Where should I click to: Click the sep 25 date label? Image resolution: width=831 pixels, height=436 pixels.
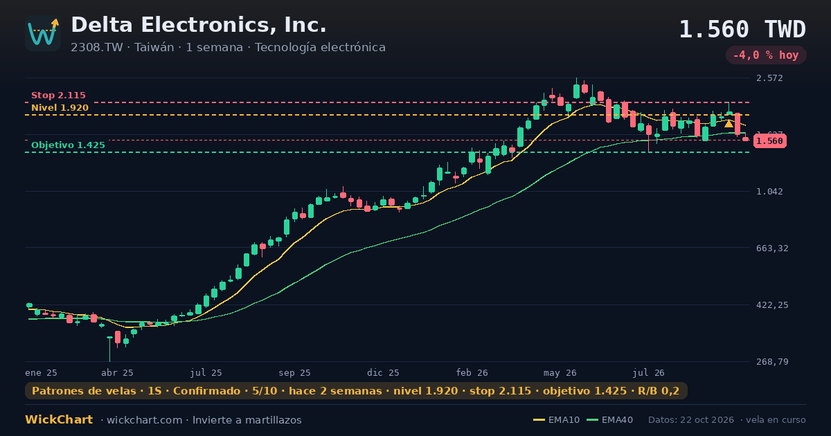[x=294, y=372]
